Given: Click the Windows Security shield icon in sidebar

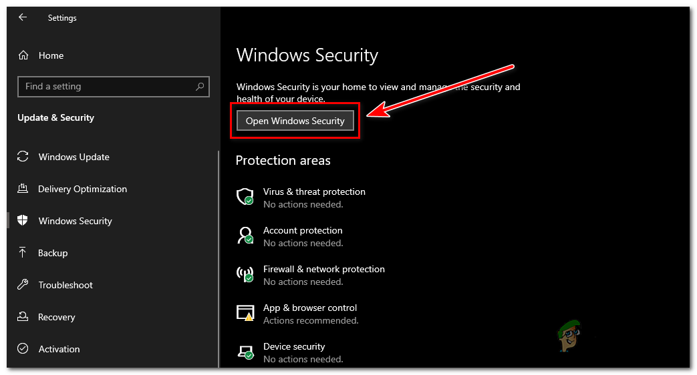Looking at the screenshot, I should coord(23,221).
